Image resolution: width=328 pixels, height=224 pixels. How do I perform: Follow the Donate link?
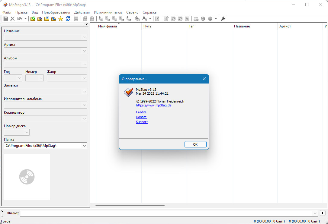(141, 117)
